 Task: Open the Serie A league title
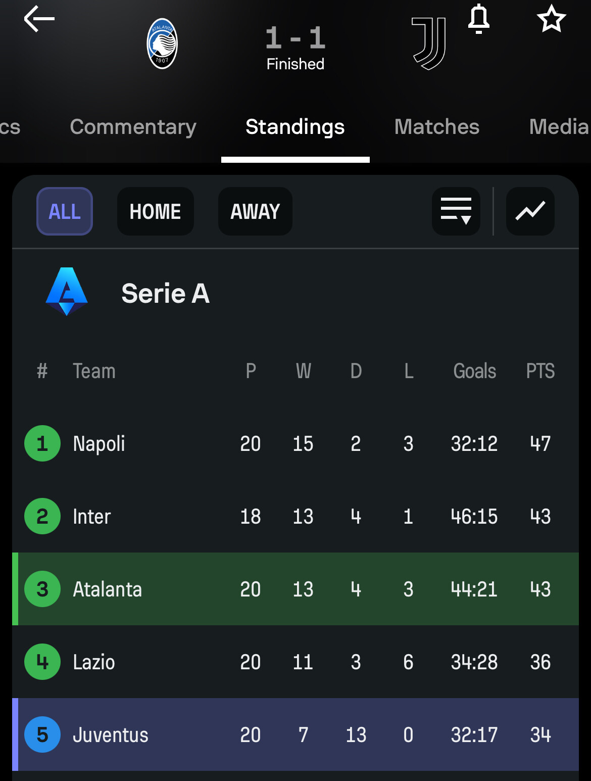click(165, 293)
